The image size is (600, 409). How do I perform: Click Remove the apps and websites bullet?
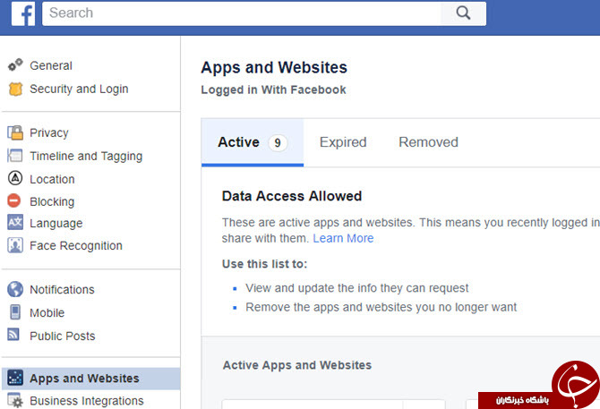tap(381, 307)
